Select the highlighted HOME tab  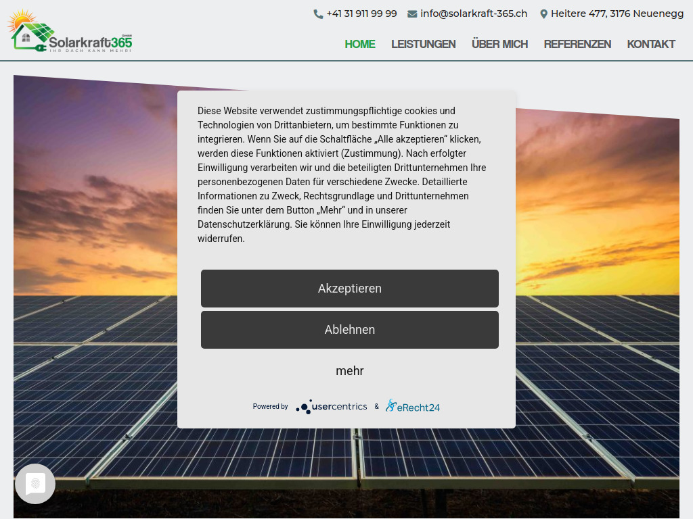pyautogui.click(x=359, y=44)
